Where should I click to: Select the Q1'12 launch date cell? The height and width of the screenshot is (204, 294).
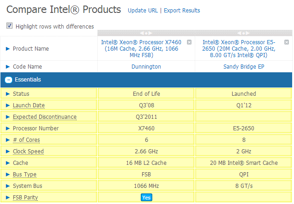[x=244, y=105]
